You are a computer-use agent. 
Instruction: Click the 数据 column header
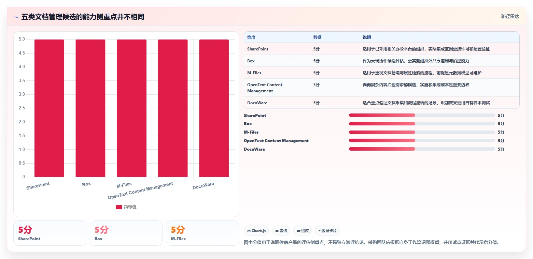[317, 37]
